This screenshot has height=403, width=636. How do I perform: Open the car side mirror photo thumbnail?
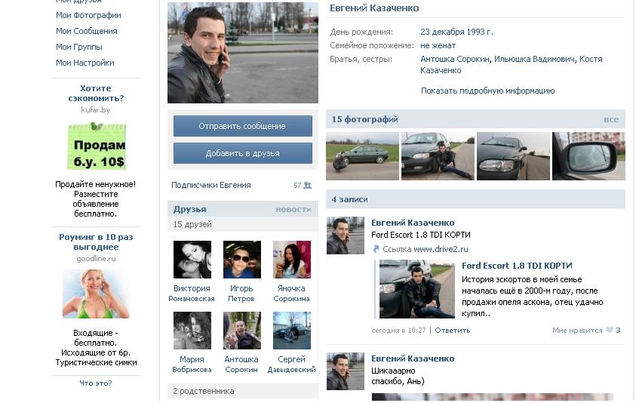(588, 156)
